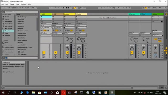Open the Create menu
The image size is (168, 95).
coord(12,4)
